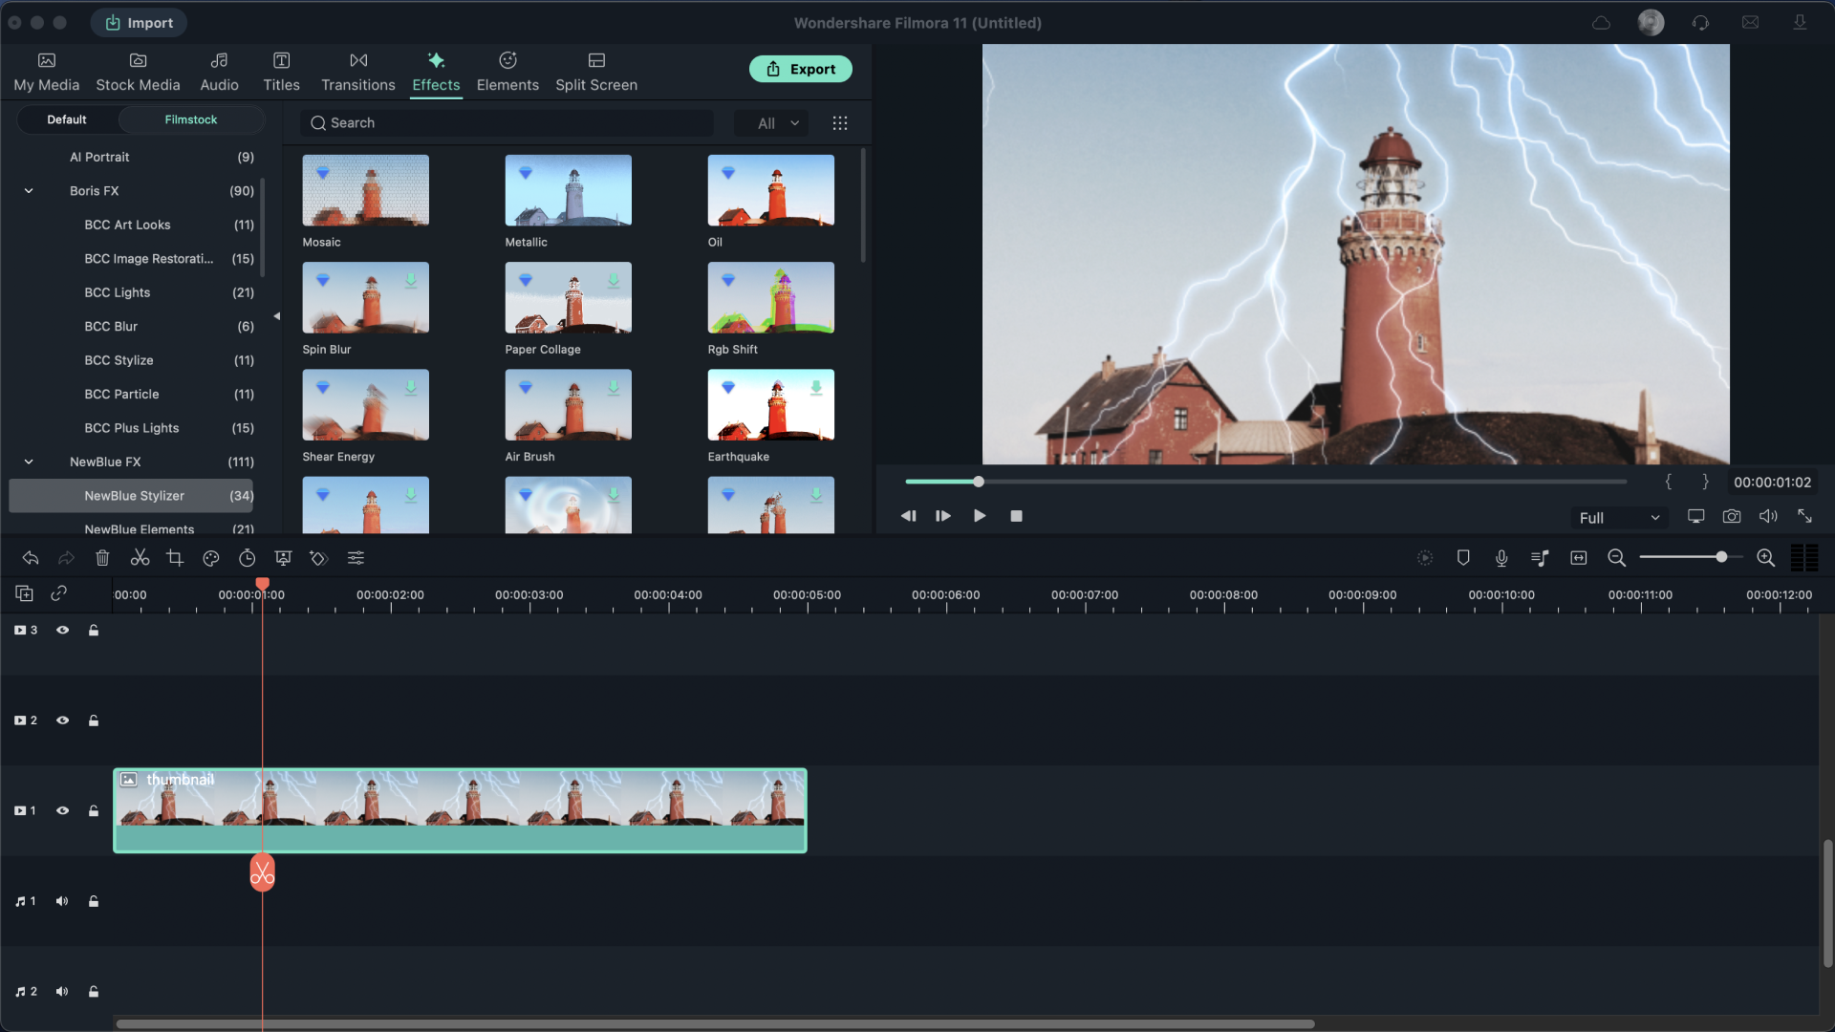1835x1032 pixels.
Task: Zoom in the timeline with plus magnifier
Action: 1765,558
